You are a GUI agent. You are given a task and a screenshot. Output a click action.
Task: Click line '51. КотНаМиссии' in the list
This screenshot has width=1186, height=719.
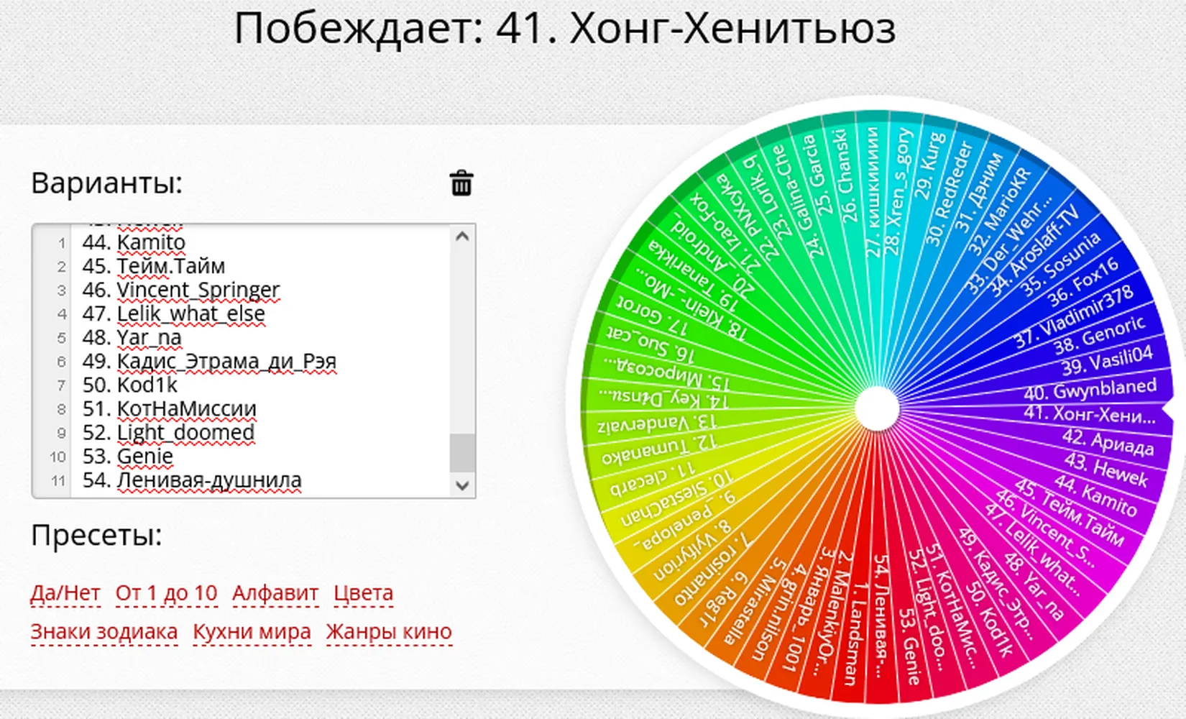(x=169, y=408)
